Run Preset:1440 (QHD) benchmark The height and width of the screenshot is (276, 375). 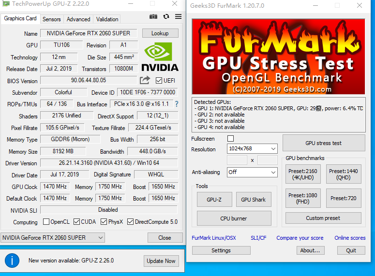pos(344,174)
